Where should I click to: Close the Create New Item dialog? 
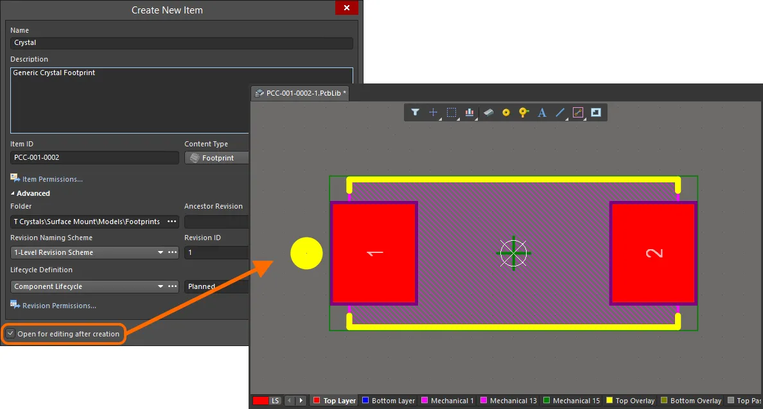pos(346,8)
